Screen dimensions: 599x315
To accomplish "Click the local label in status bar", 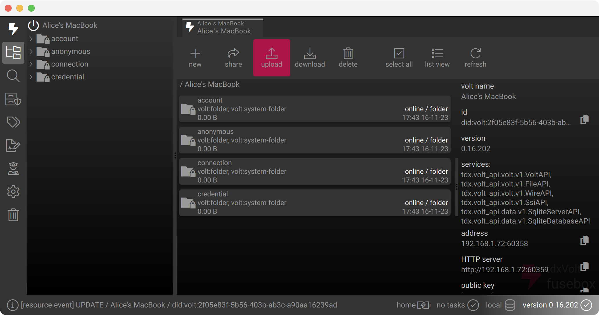I will (x=494, y=305).
